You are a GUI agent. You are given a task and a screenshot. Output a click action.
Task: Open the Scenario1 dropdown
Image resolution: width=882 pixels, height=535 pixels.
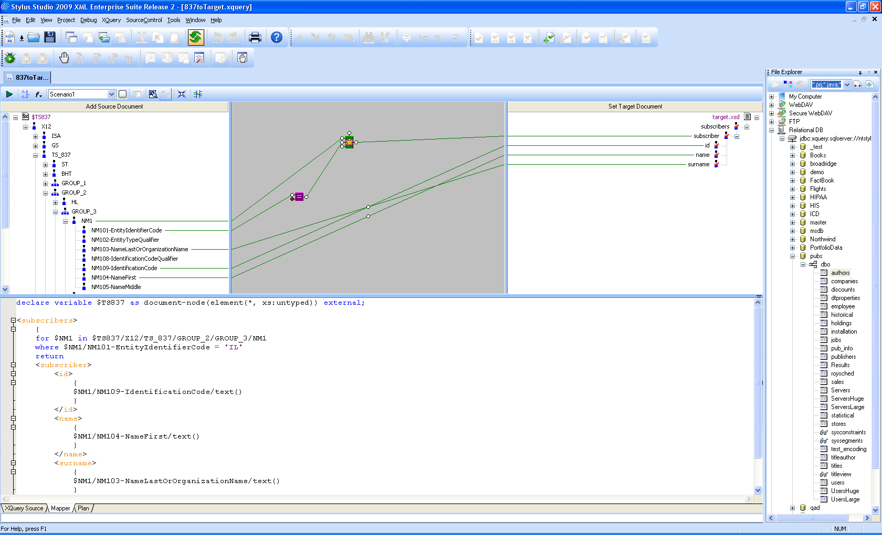111,94
